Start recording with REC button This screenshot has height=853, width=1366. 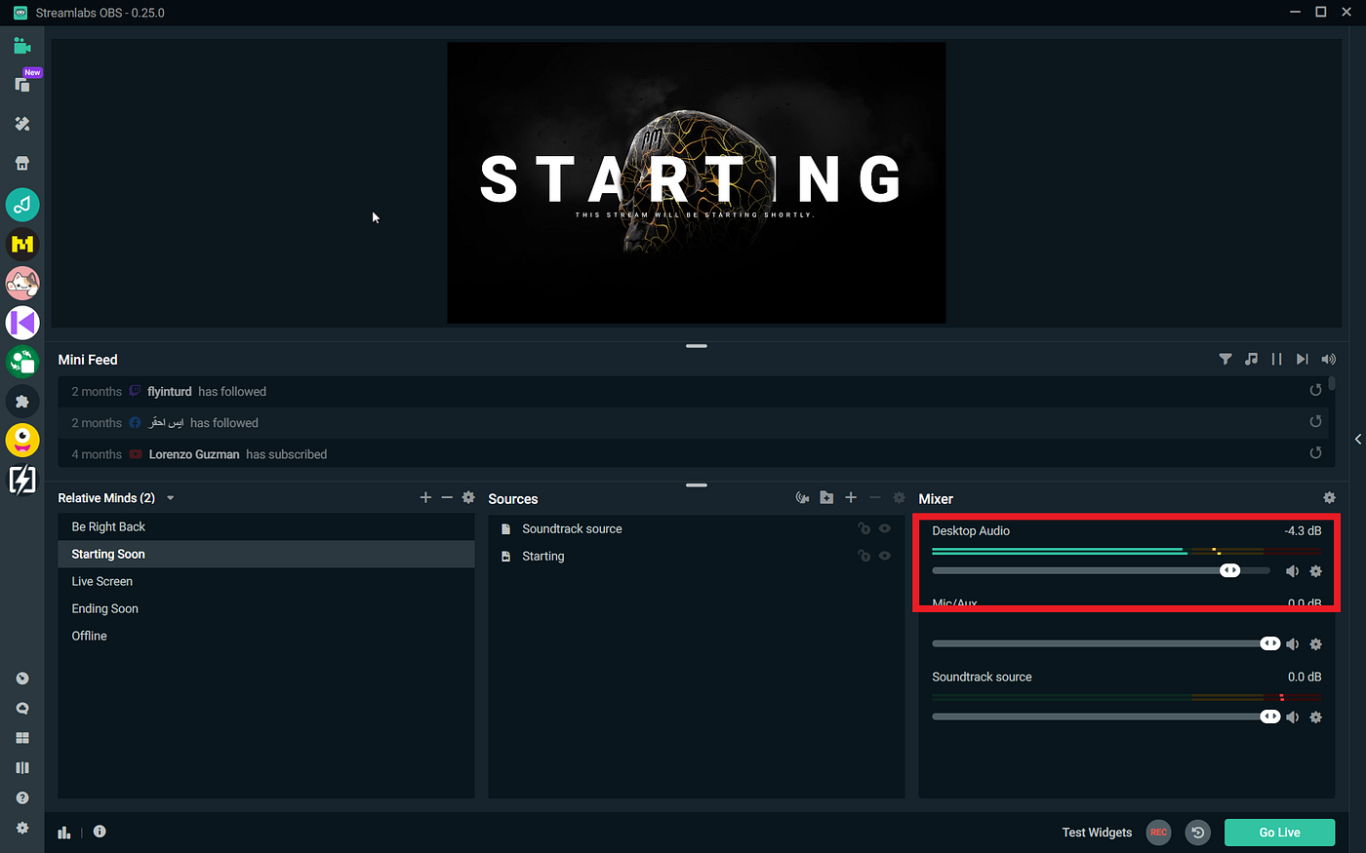click(x=1158, y=833)
